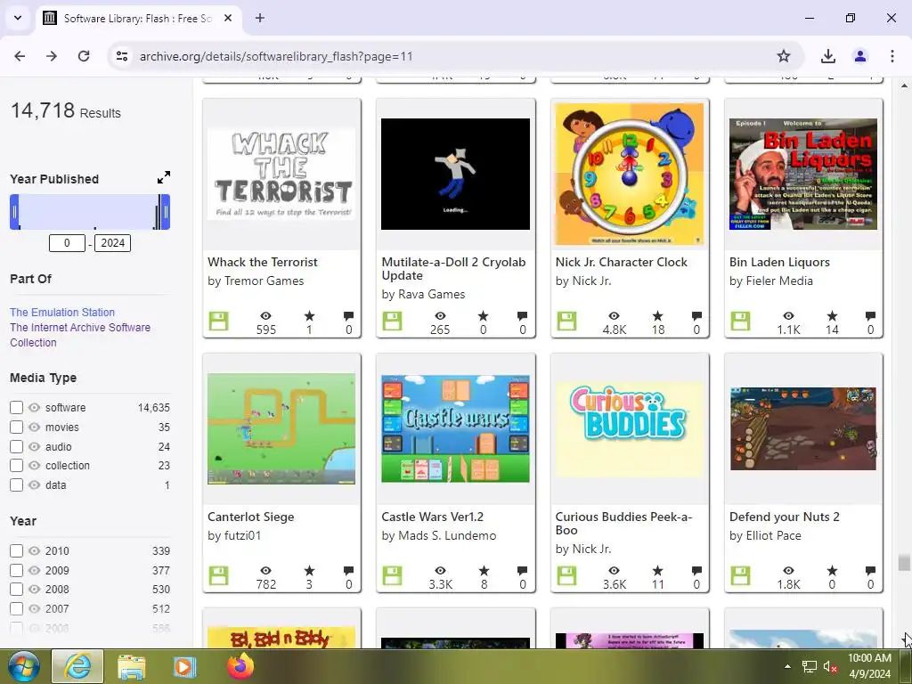The height and width of the screenshot is (684, 912).
Task: Open the Windows Start menu
Action: 24,666
